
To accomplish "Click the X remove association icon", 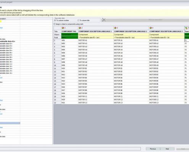I will [104, 20].
